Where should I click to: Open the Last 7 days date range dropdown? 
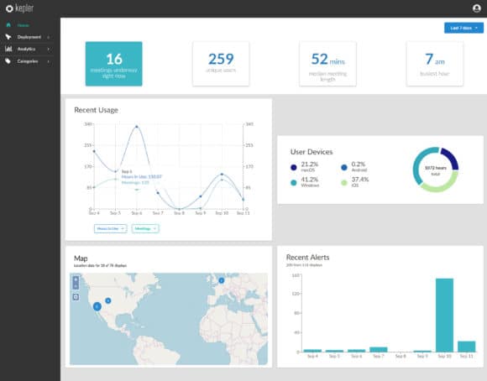(463, 28)
